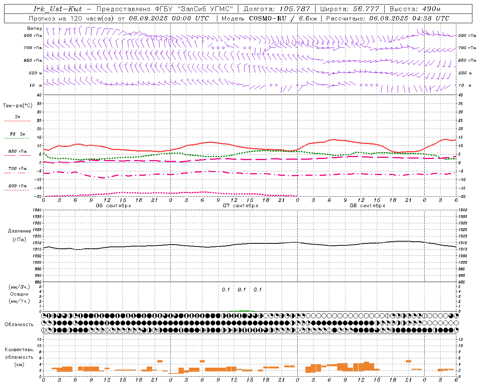Click the Прогноз на 120 часа(ов) text
478x383 pixels.
coord(72,18)
